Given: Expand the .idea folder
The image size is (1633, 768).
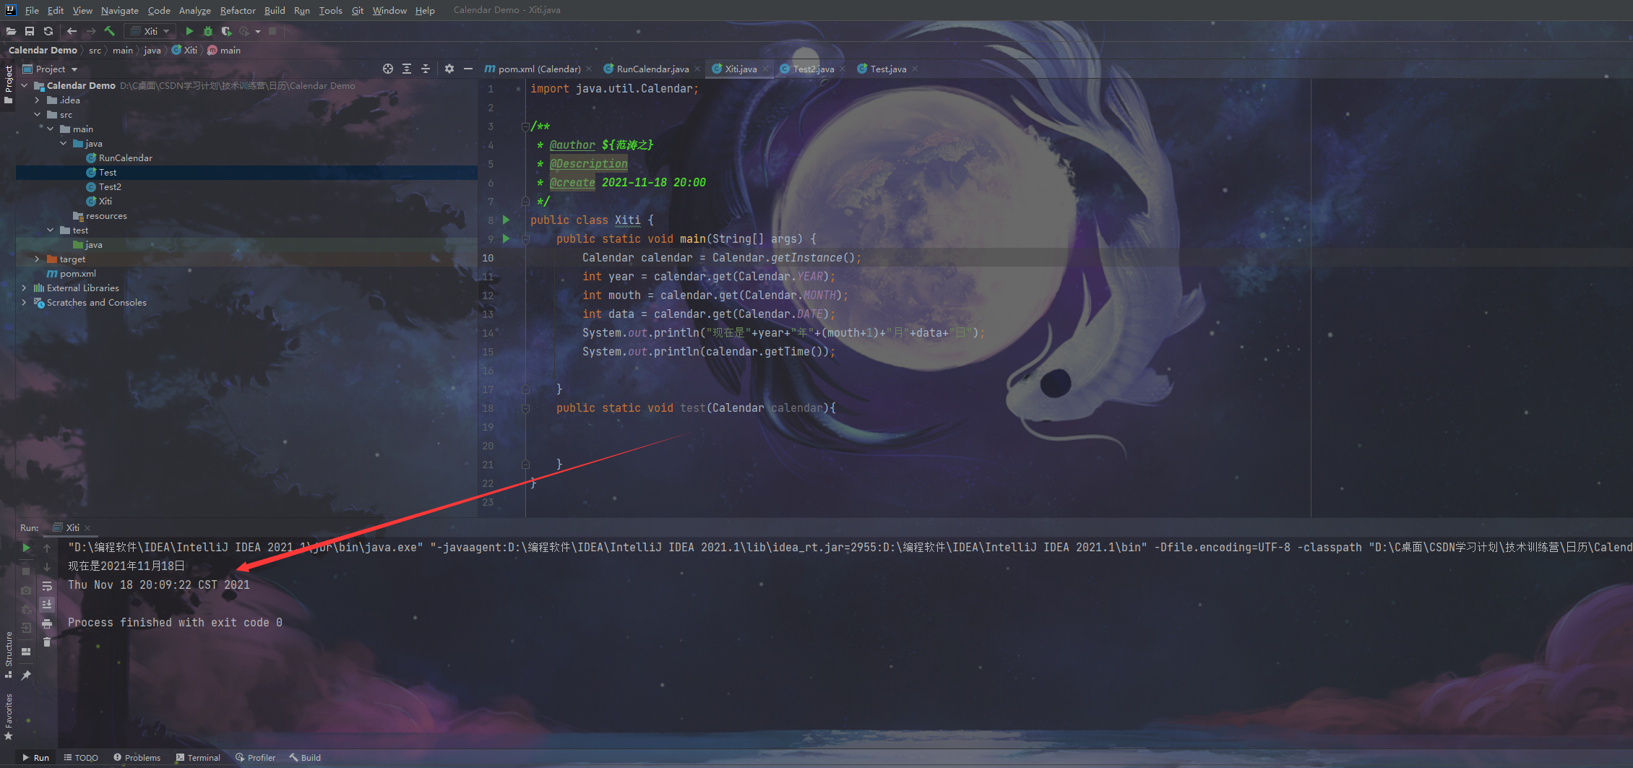Looking at the screenshot, I should [38, 100].
